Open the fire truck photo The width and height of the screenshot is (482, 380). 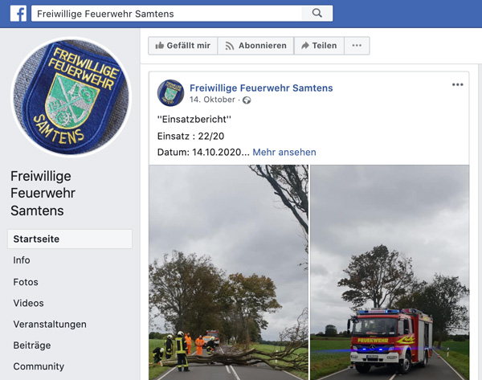pos(390,272)
